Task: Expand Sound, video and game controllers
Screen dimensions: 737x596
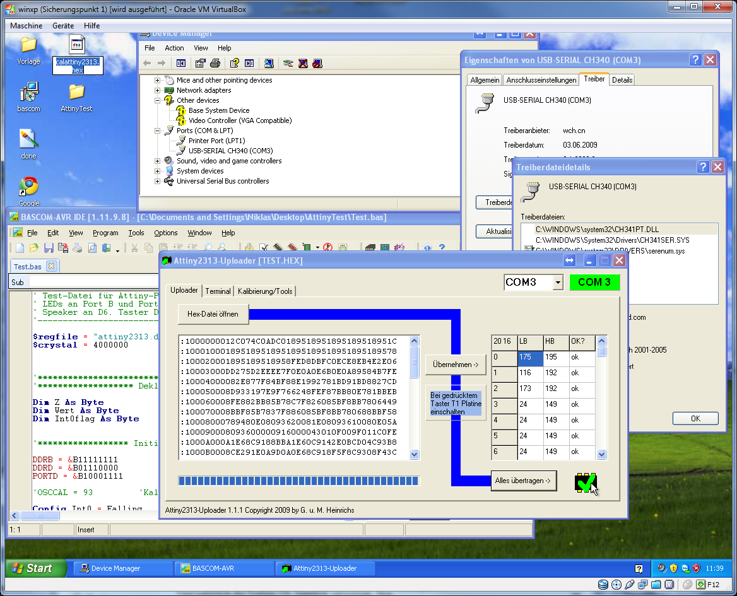Action: (158, 161)
